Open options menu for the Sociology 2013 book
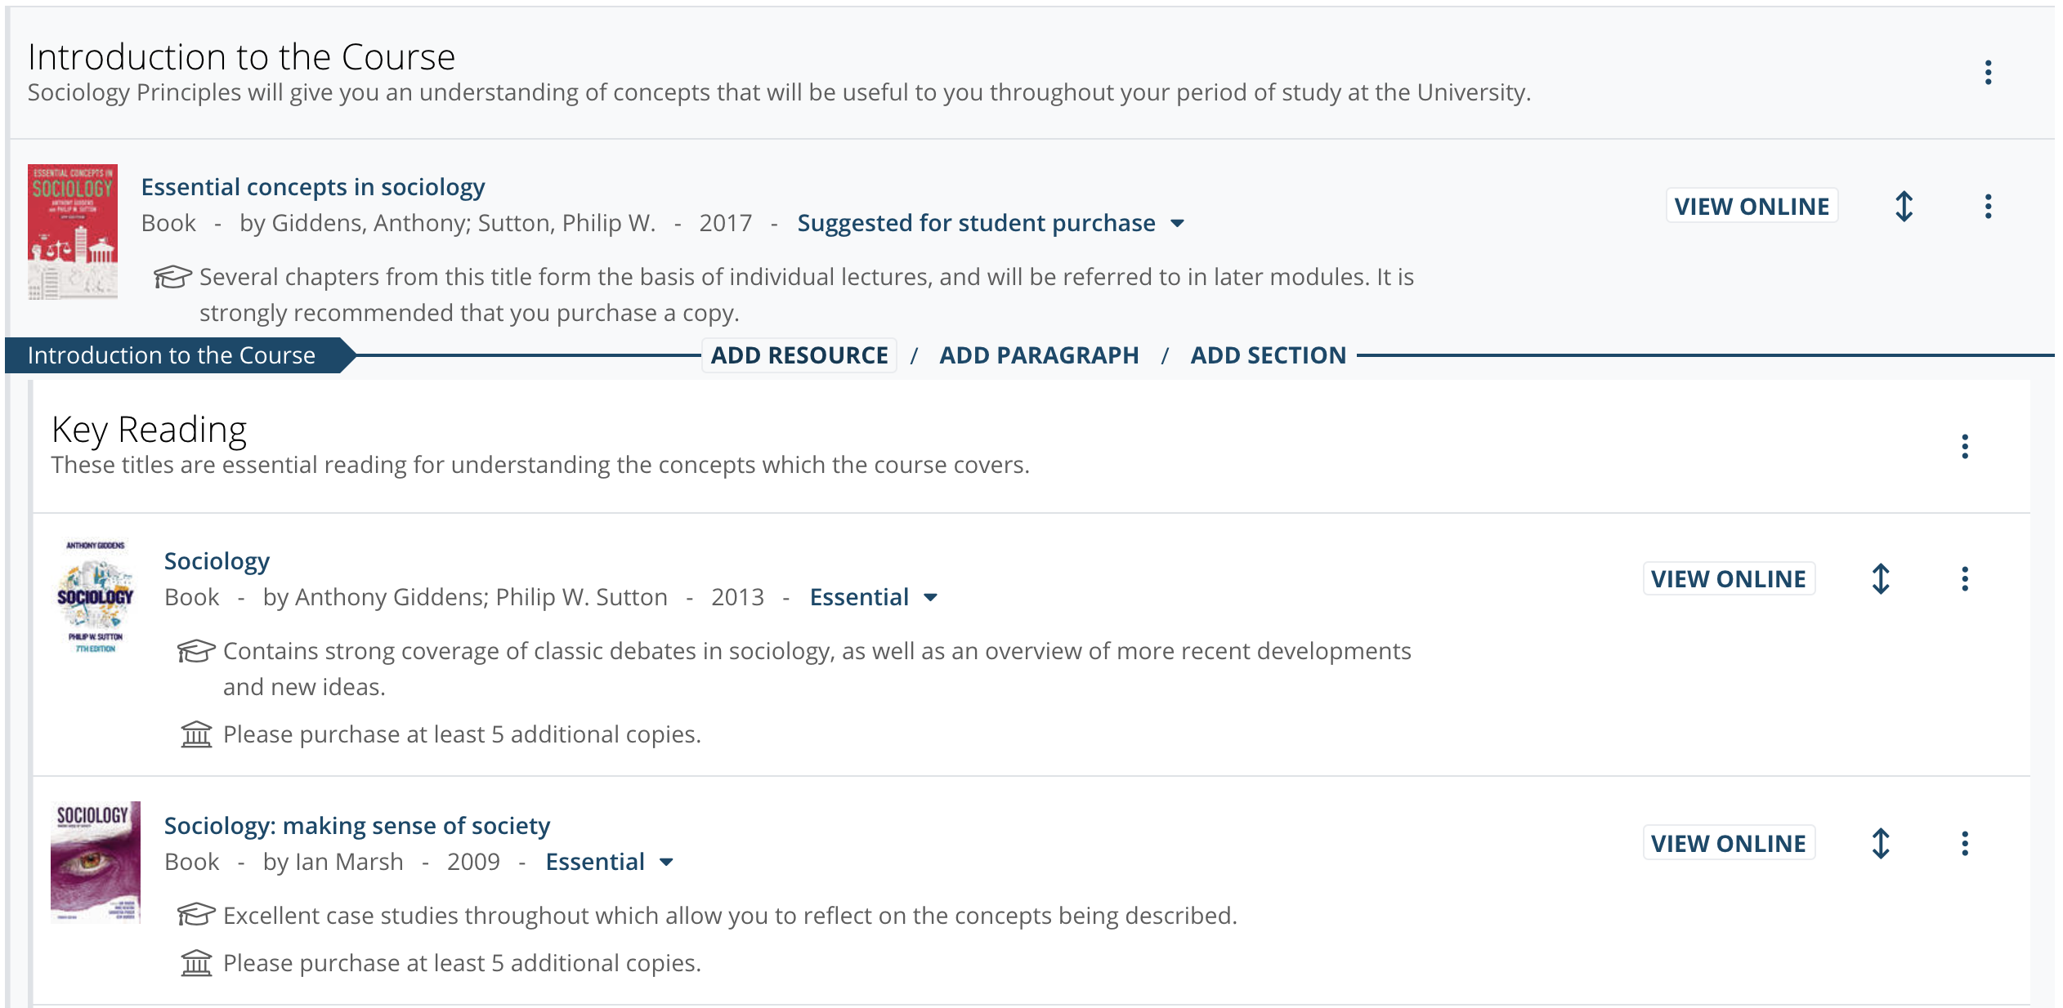This screenshot has width=2063, height=1008. point(1964,579)
